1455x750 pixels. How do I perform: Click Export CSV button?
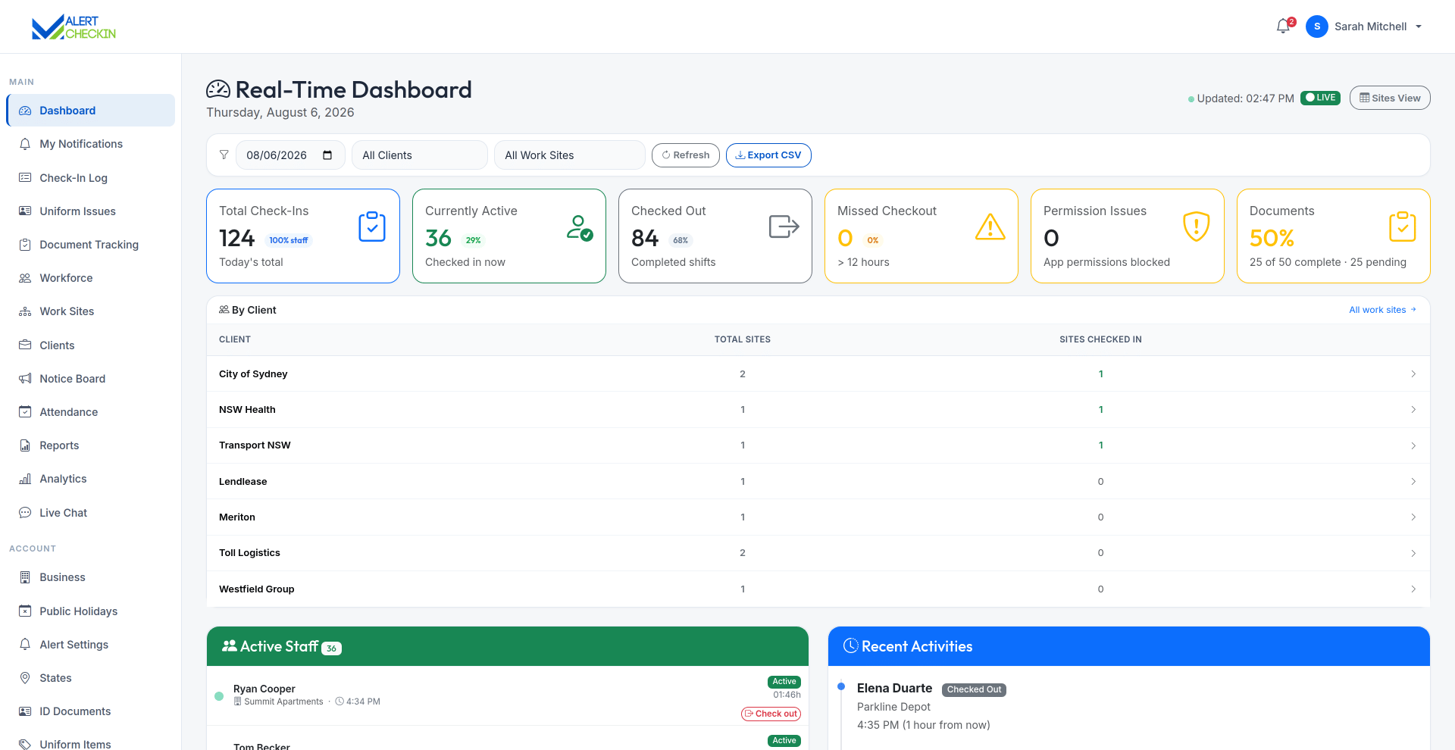[x=768, y=155]
